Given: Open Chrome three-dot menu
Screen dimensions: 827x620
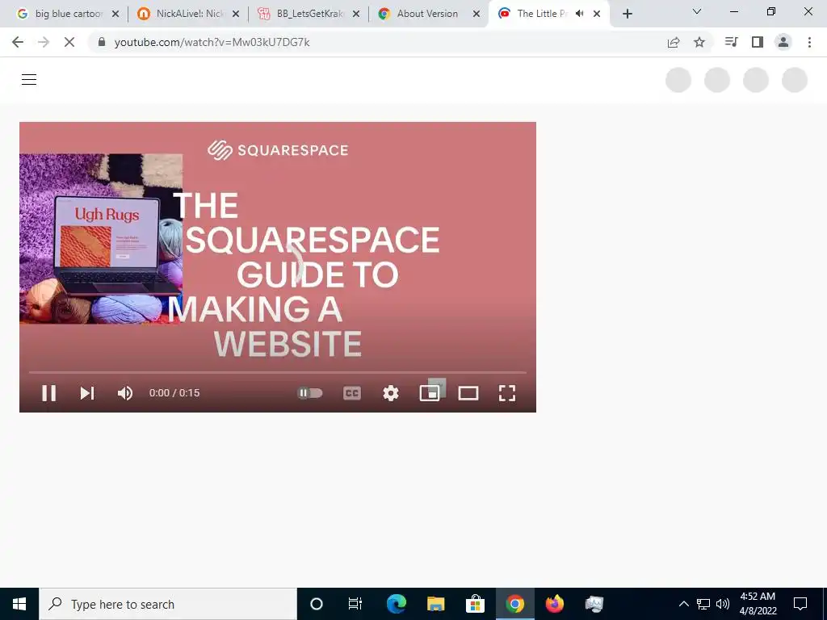Looking at the screenshot, I should [x=809, y=42].
